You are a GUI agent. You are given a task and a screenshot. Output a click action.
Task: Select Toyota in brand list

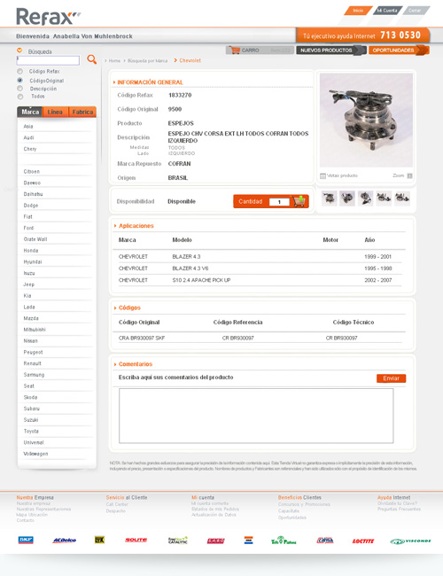tap(31, 432)
